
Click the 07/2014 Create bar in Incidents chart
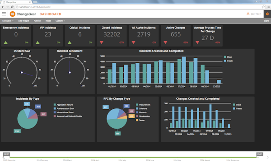(184, 70)
